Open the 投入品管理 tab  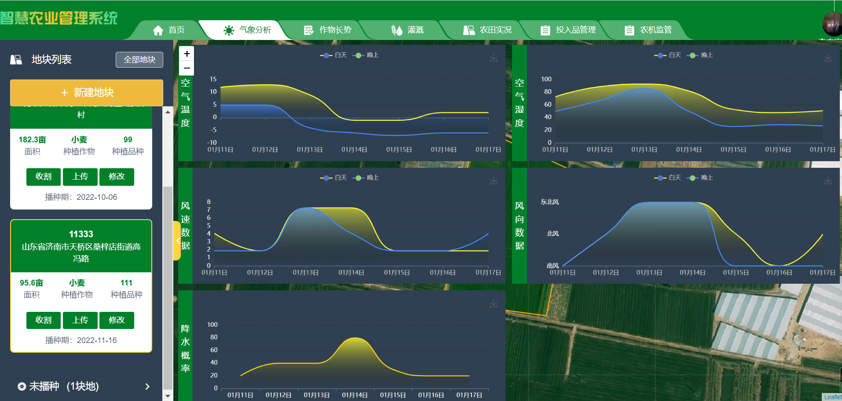[567, 30]
